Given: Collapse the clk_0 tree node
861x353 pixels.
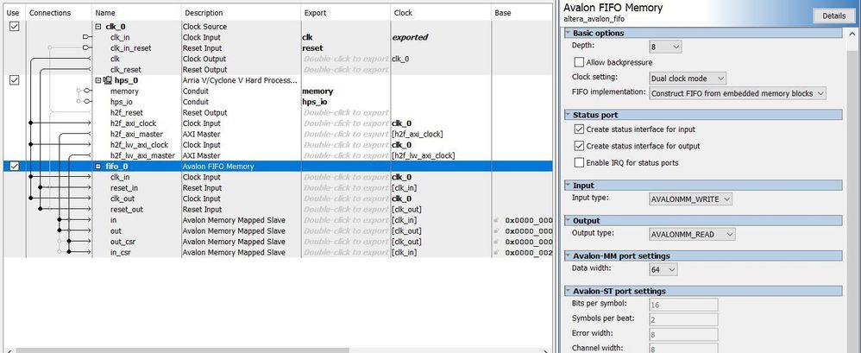Looking at the screenshot, I should [x=98, y=27].
